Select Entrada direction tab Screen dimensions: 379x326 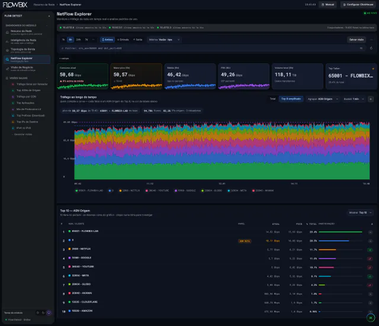click(x=123, y=40)
